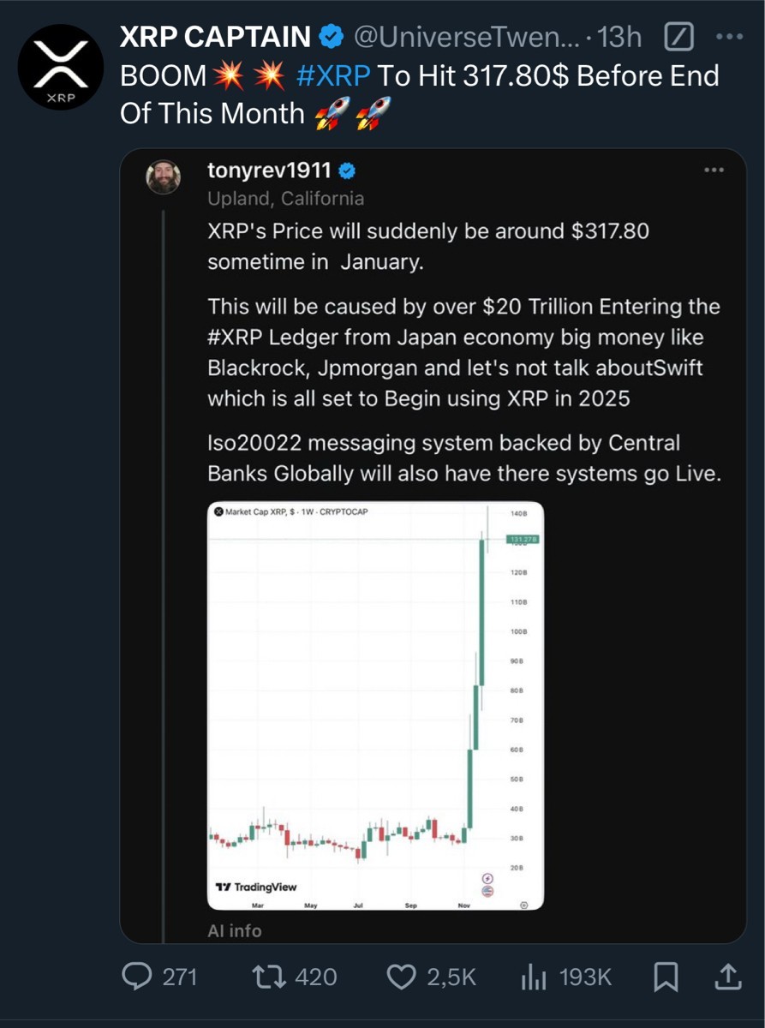Like the post with the heart icon

(400, 976)
